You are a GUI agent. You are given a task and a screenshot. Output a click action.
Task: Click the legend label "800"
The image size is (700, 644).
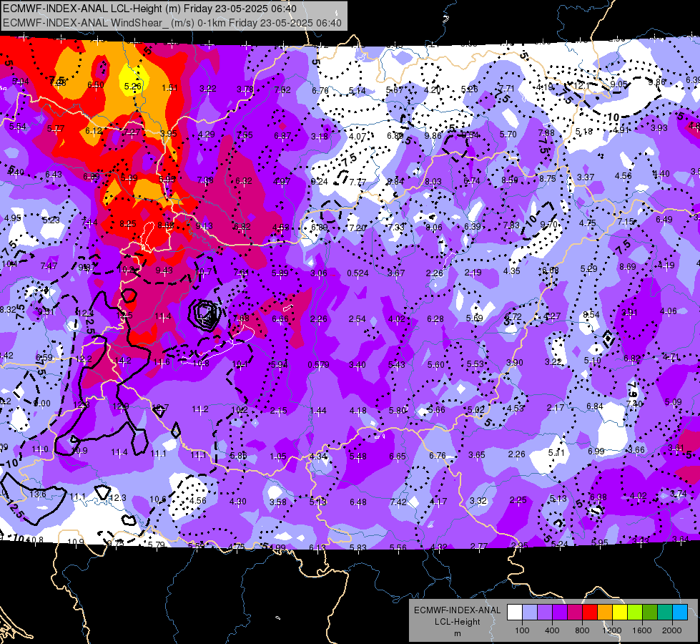click(582, 630)
